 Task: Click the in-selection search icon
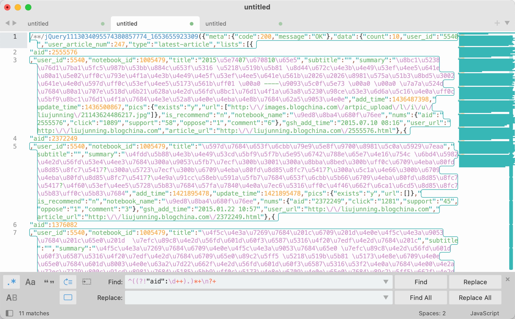coord(87,282)
